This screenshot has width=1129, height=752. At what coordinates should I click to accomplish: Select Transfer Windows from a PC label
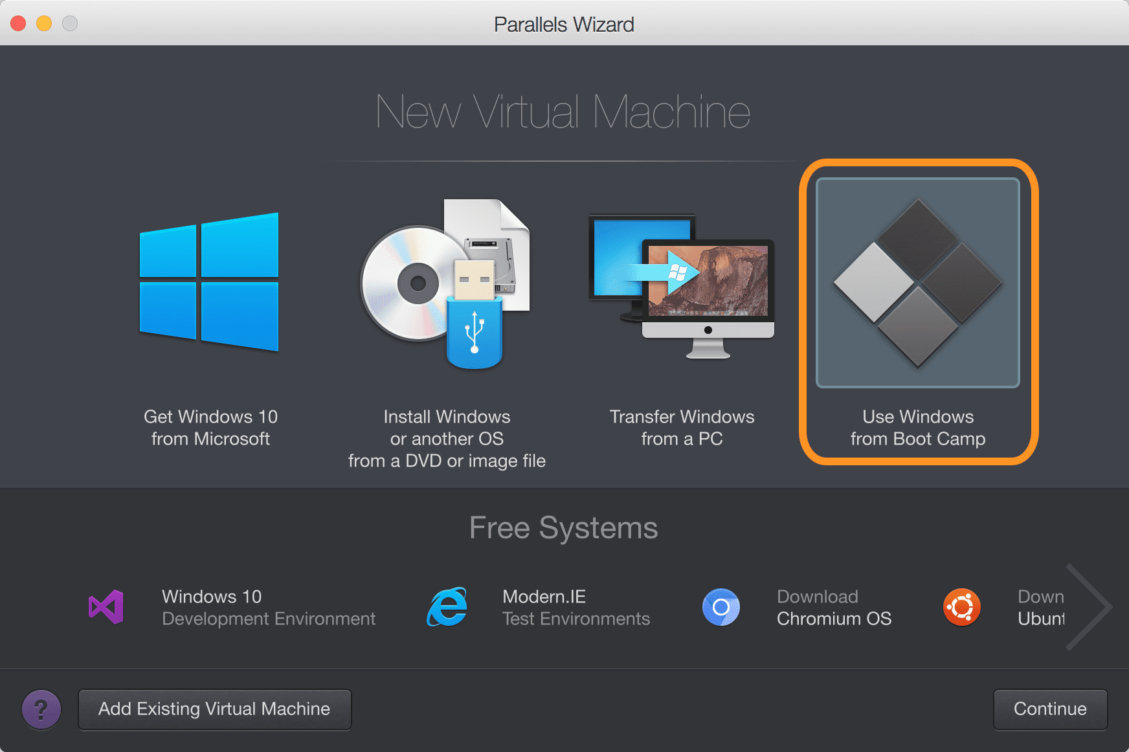[x=682, y=428]
